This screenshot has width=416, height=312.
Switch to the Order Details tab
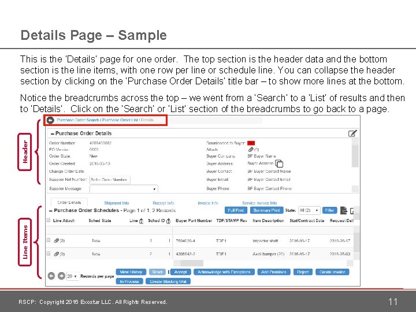tap(69, 202)
